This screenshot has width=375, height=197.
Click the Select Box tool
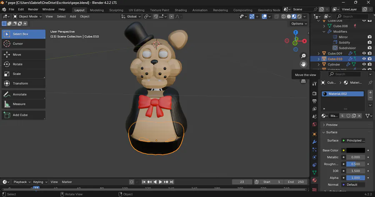click(23, 34)
